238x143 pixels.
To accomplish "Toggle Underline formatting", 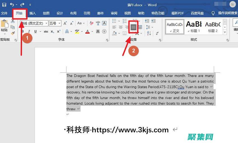I will (x=35, y=31).
